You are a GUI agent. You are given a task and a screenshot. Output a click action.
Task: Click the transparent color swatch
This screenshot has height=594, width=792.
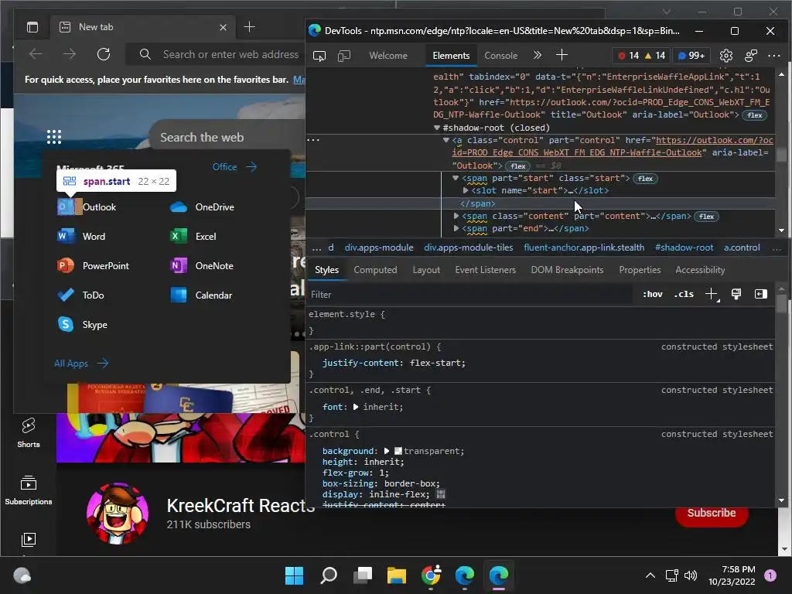(398, 451)
